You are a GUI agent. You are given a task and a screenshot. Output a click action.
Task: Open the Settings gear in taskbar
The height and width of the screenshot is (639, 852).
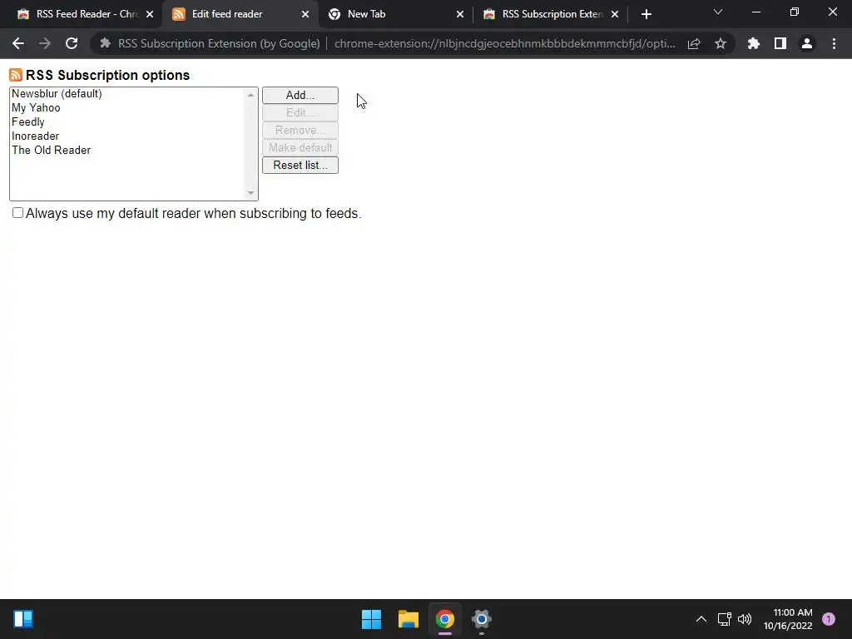click(x=482, y=619)
